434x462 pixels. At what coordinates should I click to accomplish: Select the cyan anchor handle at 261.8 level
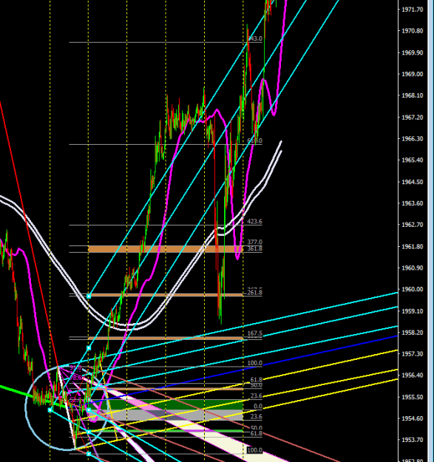tap(89, 296)
